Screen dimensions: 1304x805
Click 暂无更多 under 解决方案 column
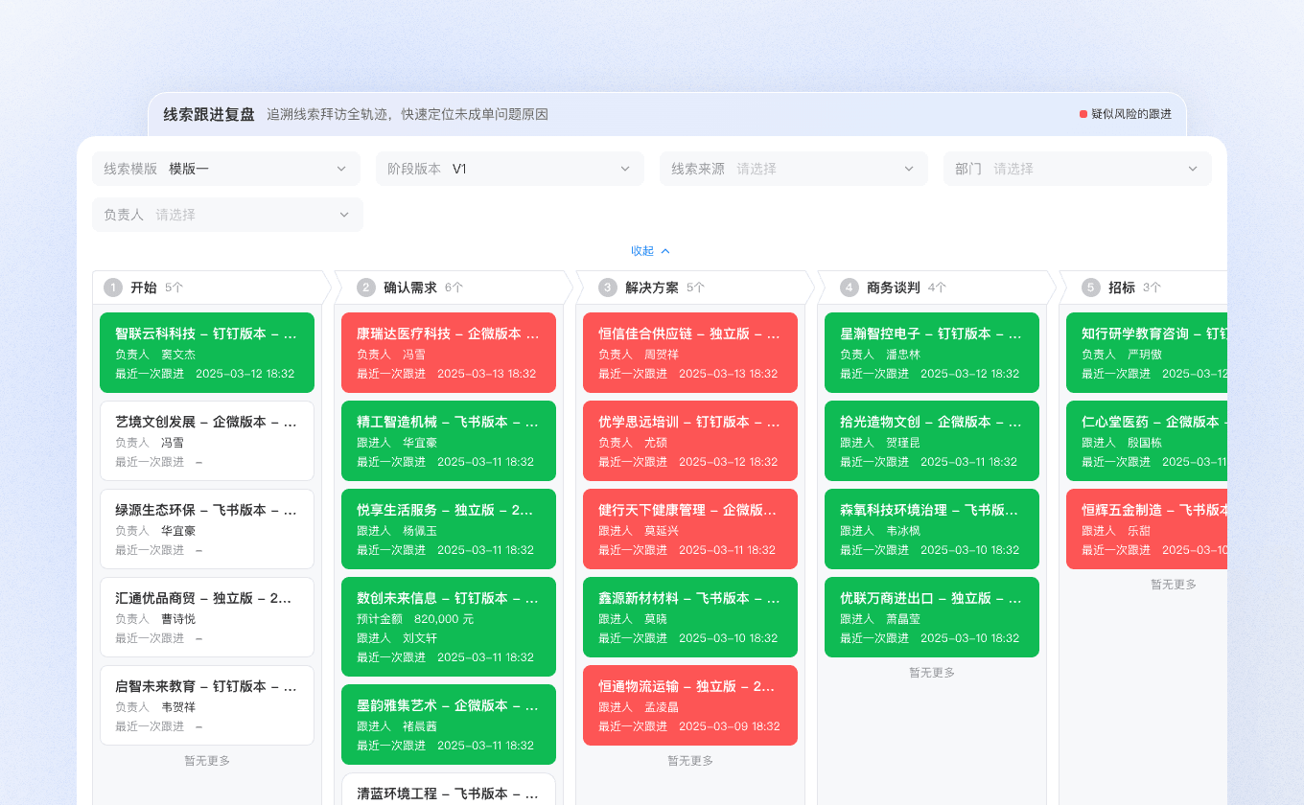click(690, 761)
